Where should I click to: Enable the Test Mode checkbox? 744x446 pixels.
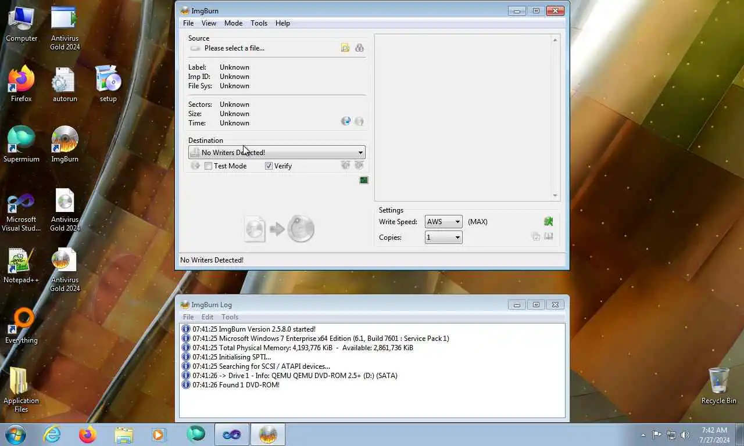pos(208,166)
